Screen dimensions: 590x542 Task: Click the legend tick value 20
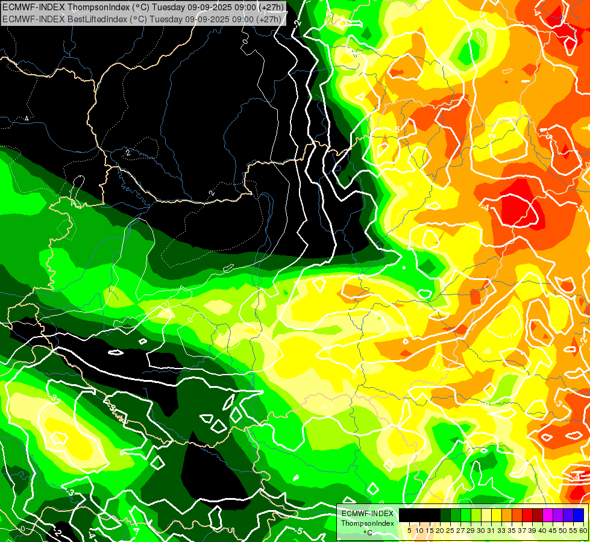pos(440,531)
